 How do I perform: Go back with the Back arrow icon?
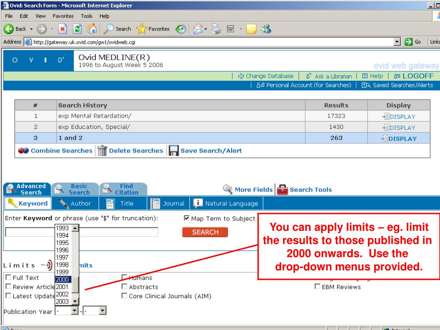(x=9, y=29)
